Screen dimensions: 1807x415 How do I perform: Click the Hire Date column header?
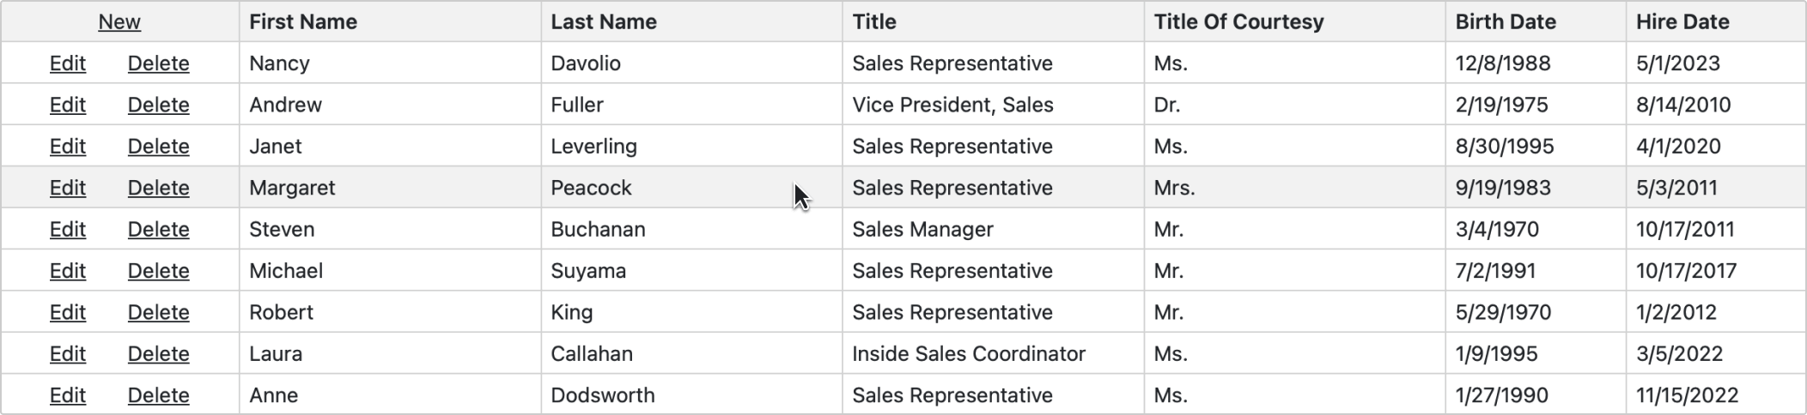point(1682,22)
